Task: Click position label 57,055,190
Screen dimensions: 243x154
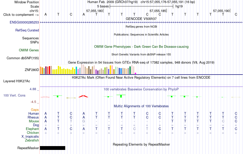Action: [x=221, y=11]
